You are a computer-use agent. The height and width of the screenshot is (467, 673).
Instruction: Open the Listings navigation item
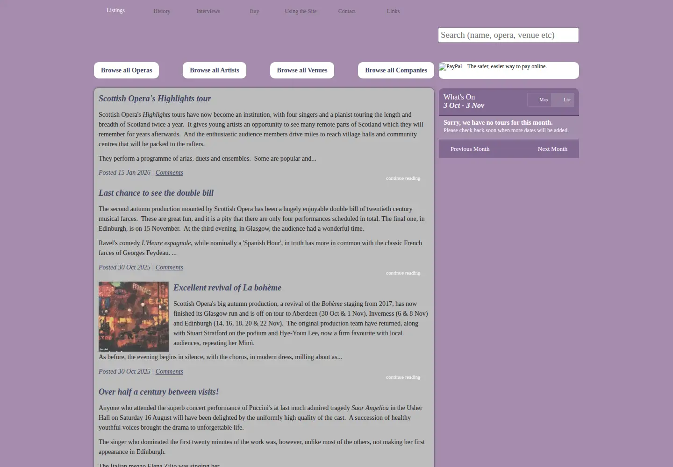(115, 10)
